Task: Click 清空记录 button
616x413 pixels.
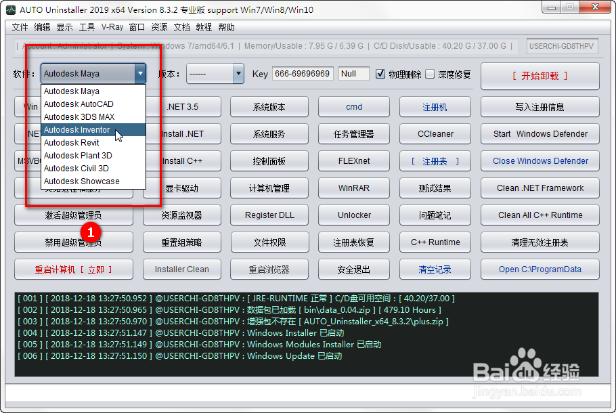Action: (435, 269)
